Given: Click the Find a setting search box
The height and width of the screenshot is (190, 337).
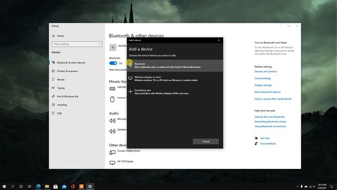Looking at the screenshot, I should (77, 44).
